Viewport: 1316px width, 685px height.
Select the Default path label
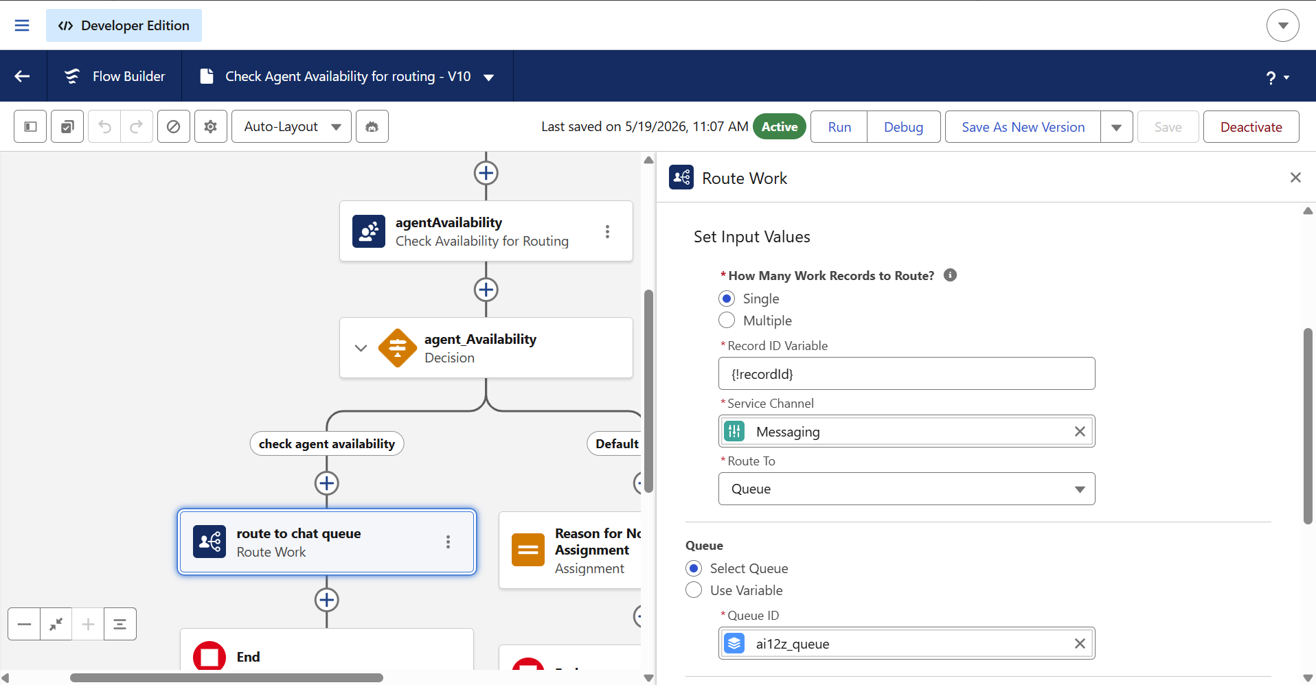click(616, 444)
